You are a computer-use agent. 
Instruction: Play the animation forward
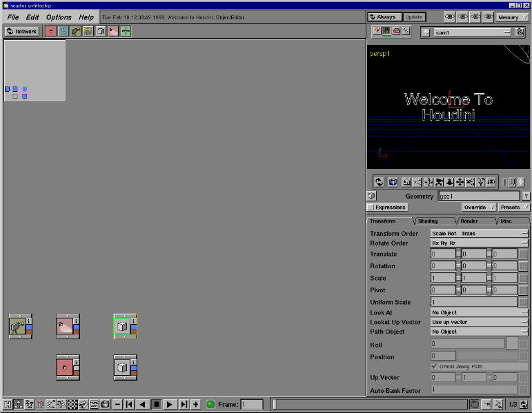click(x=169, y=404)
